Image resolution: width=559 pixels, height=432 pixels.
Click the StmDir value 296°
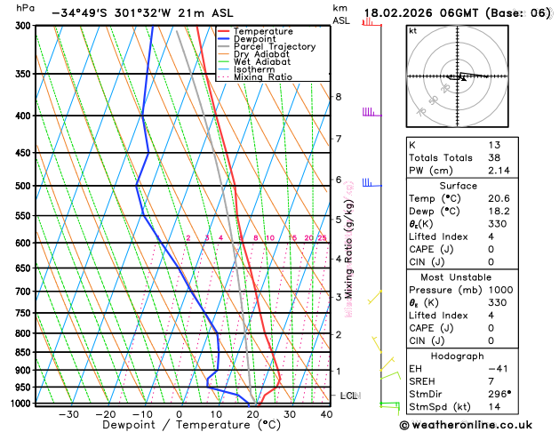[499, 394]
